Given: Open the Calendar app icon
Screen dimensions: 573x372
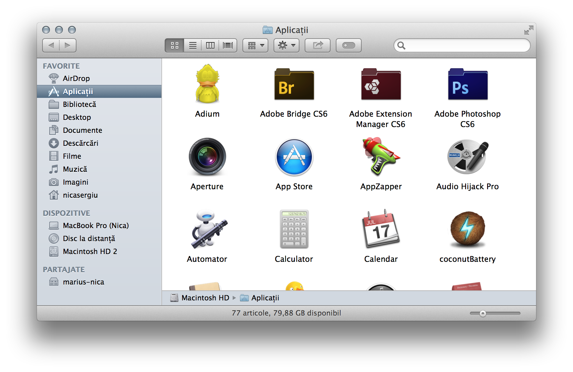Looking at the screenshot, I should click(381, 229).
